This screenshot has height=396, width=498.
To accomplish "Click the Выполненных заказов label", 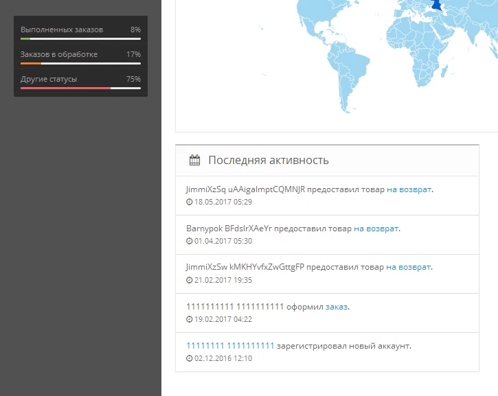I will [x=62, y=30].
